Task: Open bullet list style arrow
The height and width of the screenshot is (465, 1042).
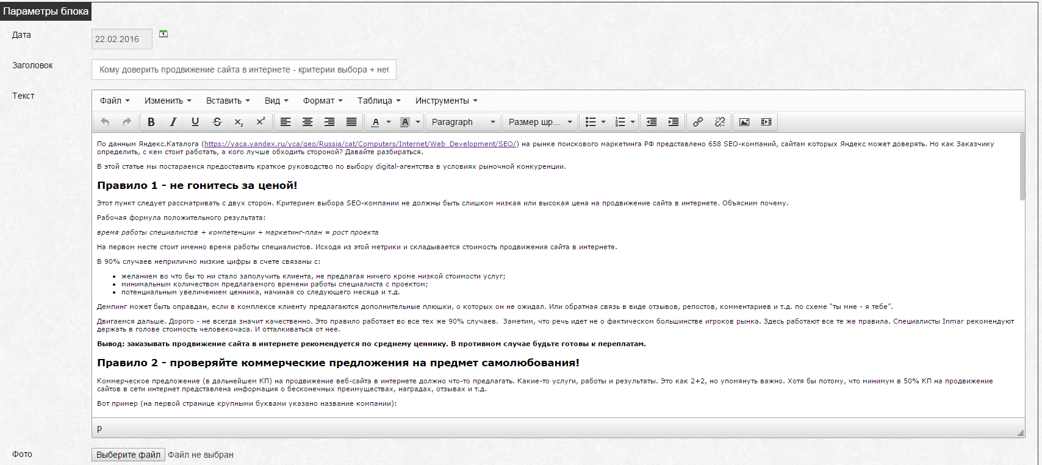Action: 603,122
